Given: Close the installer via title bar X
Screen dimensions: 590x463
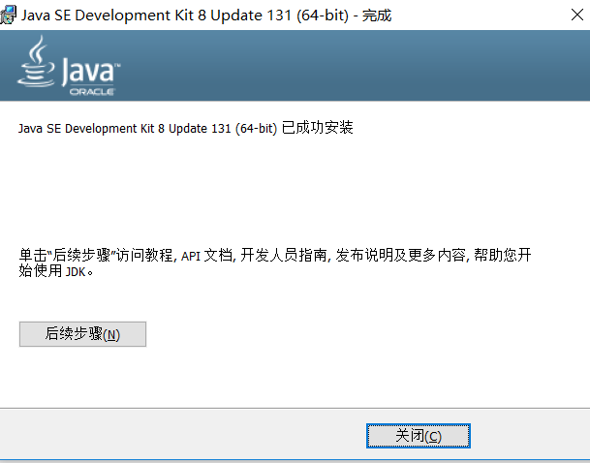Looking at the screenshot, I should tap(576, 15).
